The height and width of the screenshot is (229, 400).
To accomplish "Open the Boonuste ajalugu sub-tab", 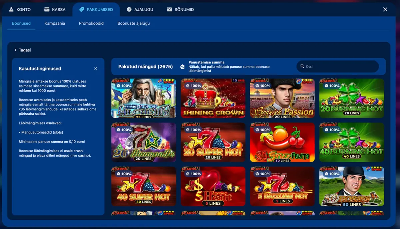I will coord(134,23).
